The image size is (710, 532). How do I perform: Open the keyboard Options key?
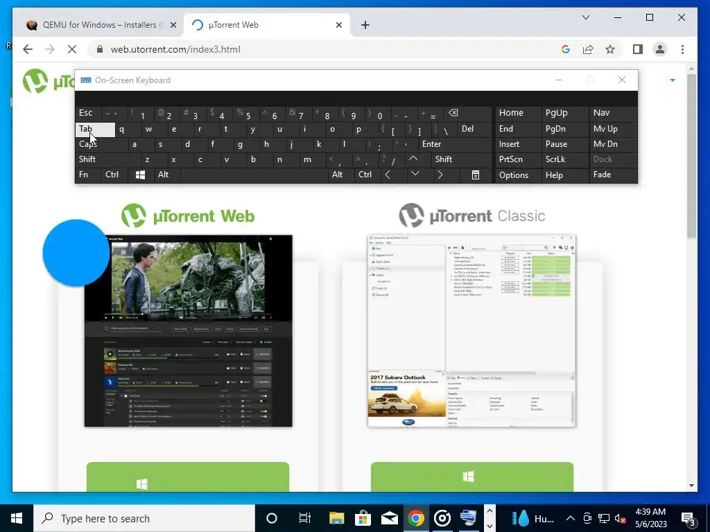(517, 175)
